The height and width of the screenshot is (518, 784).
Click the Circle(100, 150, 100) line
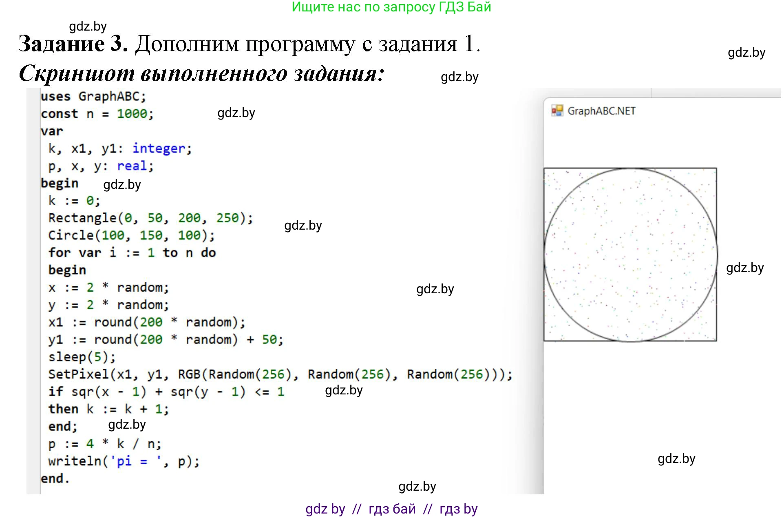tap(131, 235)
